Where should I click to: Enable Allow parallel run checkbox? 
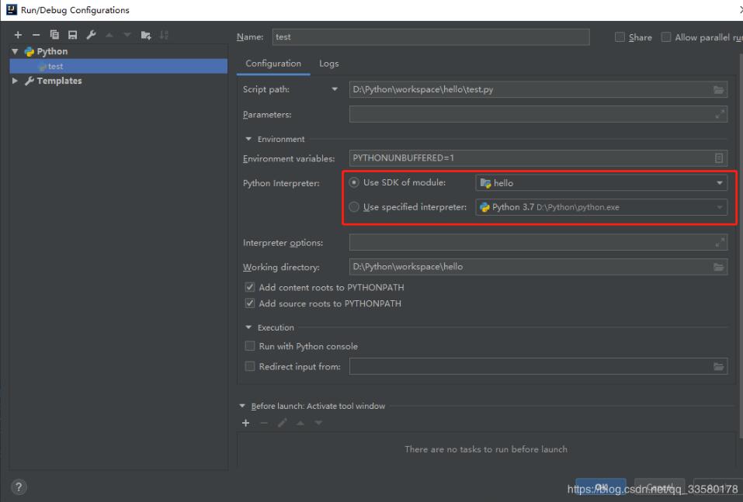[x=666, y=37]
